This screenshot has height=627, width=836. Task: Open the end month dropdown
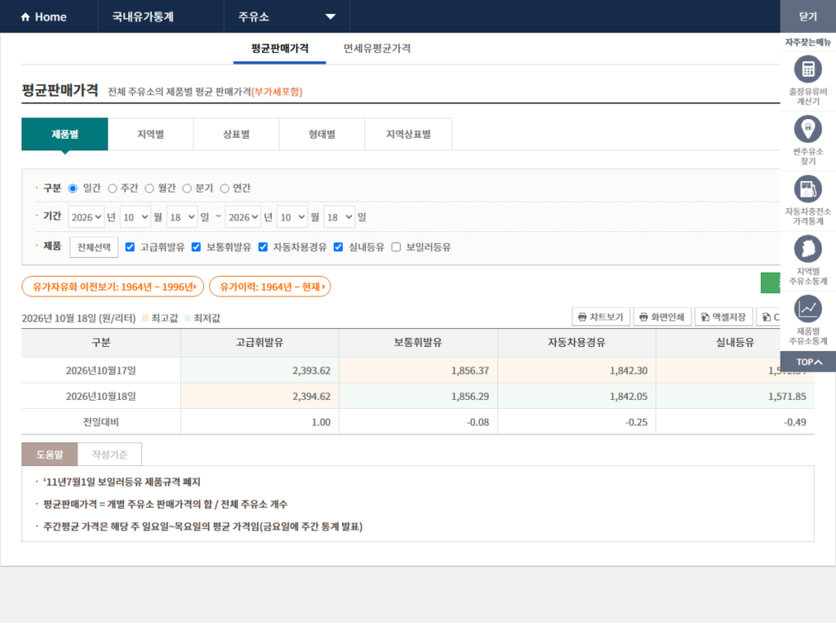(x=292, y=217)
